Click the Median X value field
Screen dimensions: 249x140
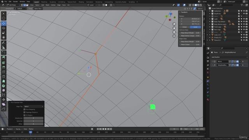[x=190, y=19]
